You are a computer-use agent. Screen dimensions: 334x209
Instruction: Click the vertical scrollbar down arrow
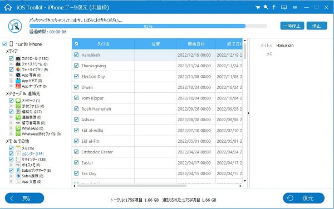click(x=245, y=181)
